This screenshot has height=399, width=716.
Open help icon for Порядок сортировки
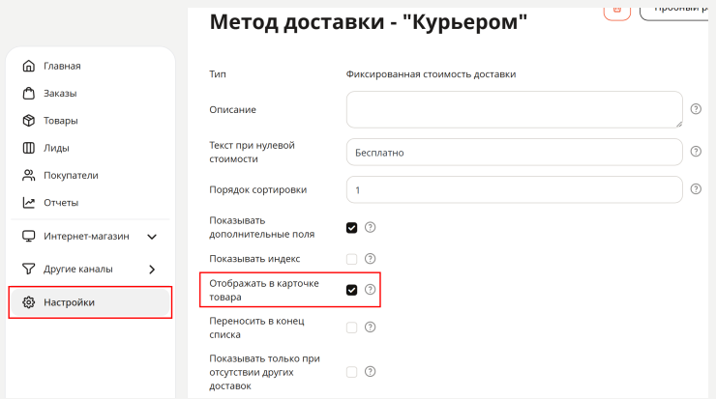coord(696,188)
